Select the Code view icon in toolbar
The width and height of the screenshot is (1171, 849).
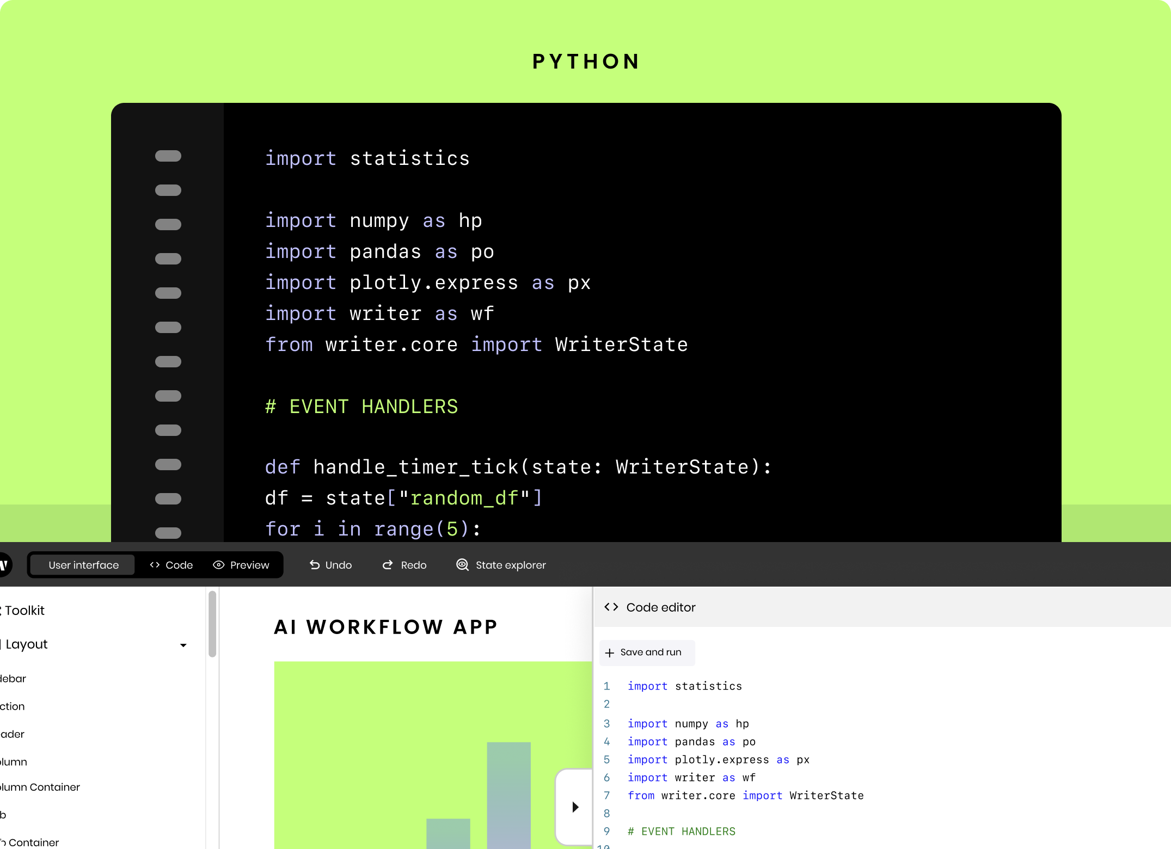(155, 565)
